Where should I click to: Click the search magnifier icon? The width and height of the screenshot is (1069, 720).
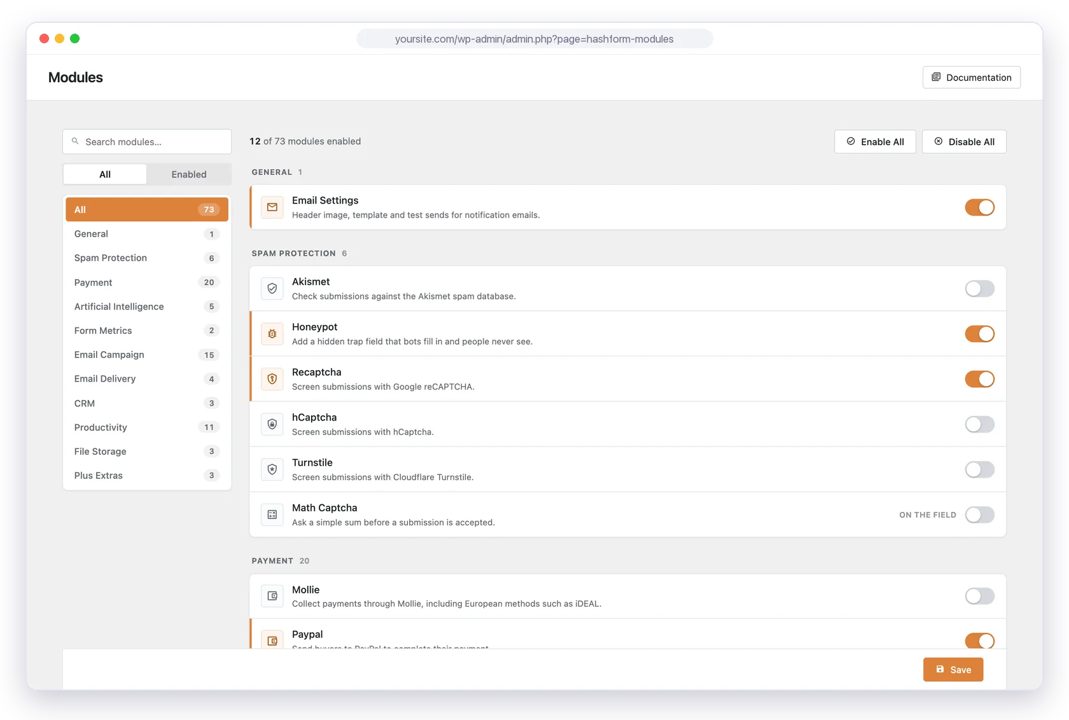75,141
